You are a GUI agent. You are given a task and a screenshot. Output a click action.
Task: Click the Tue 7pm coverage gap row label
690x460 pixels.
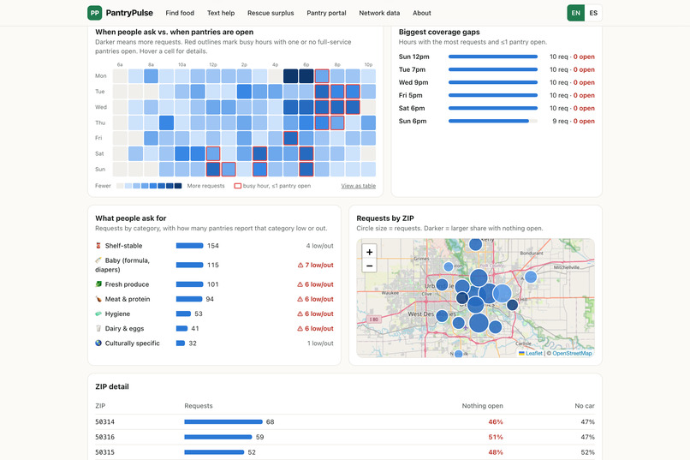pos(412,69)
